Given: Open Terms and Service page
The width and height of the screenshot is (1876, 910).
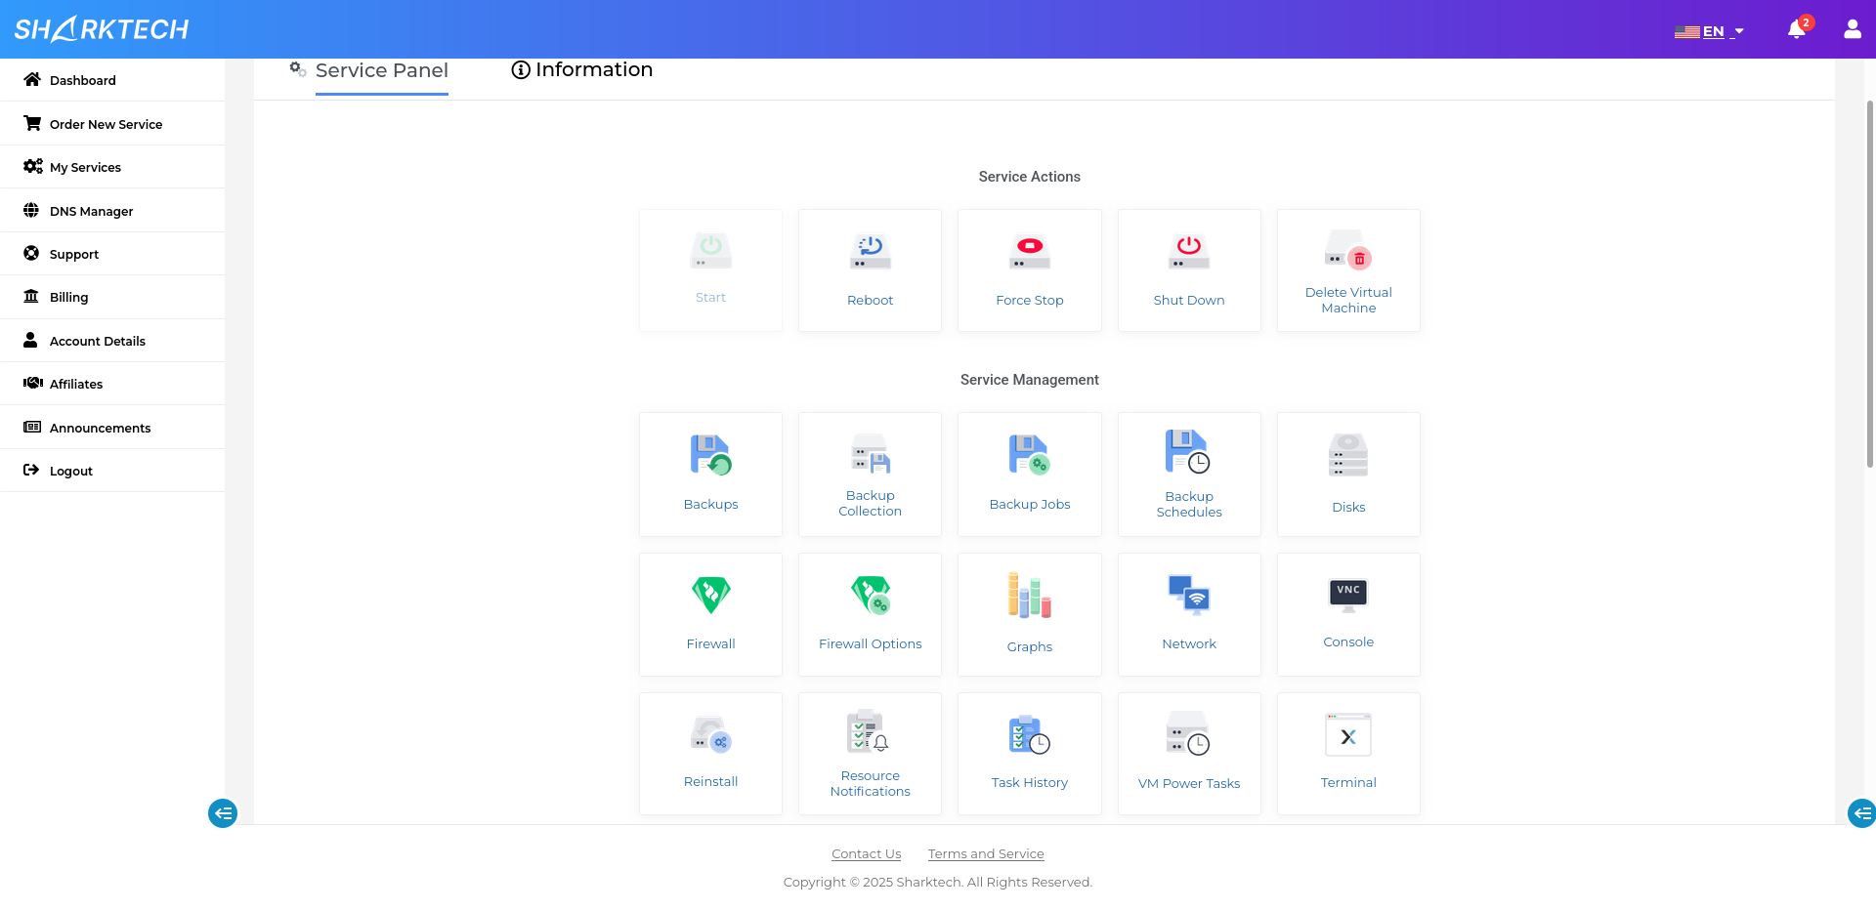Looking at the screenshot, I should [985, 853].
